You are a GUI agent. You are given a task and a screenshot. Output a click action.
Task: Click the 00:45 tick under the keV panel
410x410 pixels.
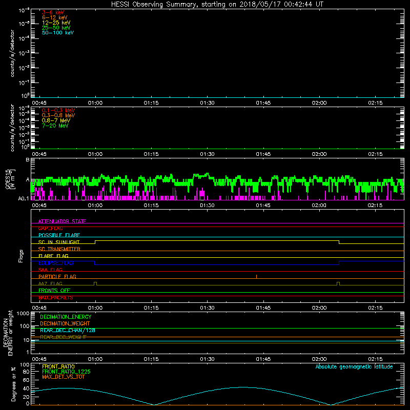coord(39,103)
